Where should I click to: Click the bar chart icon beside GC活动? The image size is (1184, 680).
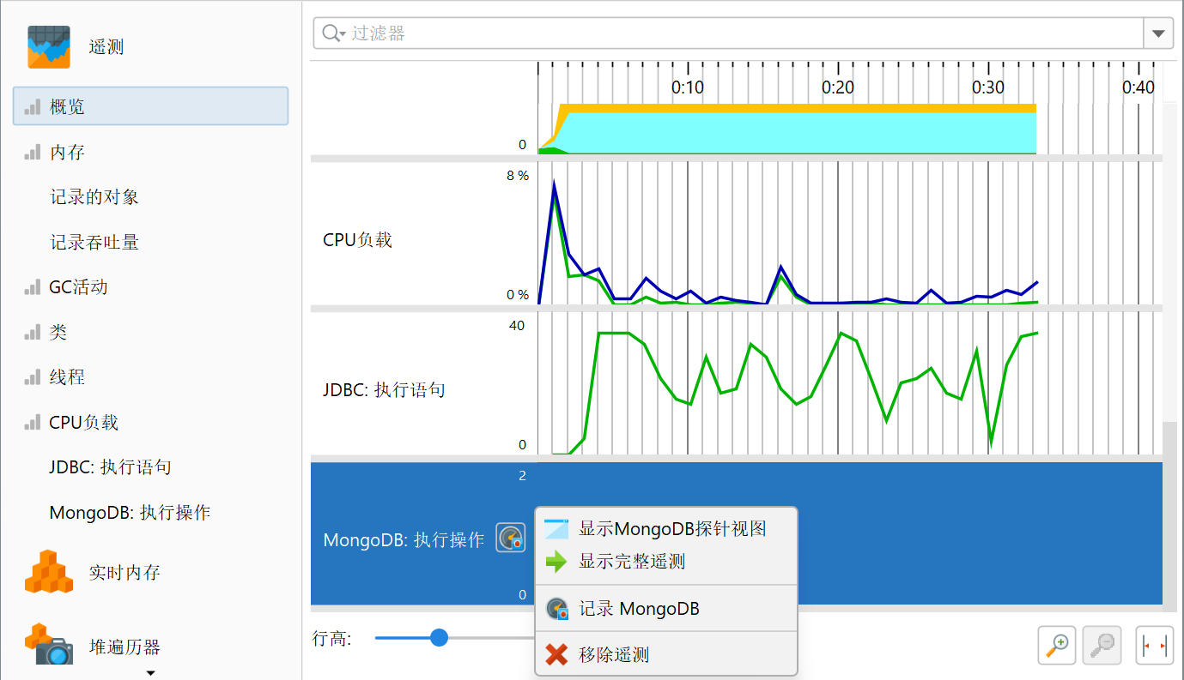tap(33, 287)
